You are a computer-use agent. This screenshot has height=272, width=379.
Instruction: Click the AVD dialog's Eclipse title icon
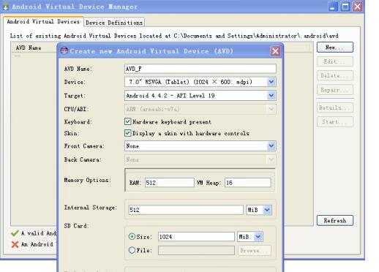click(64, 50)
